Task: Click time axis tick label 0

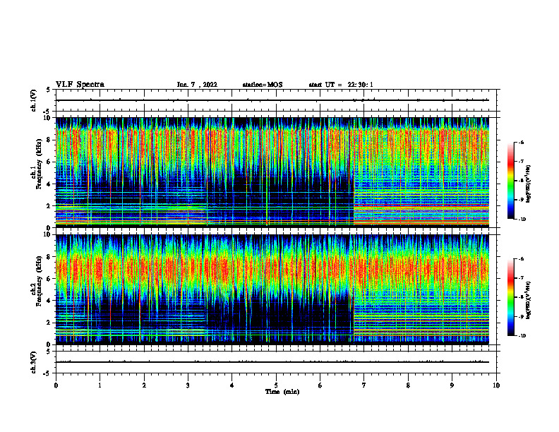Action: coord(56,385)
